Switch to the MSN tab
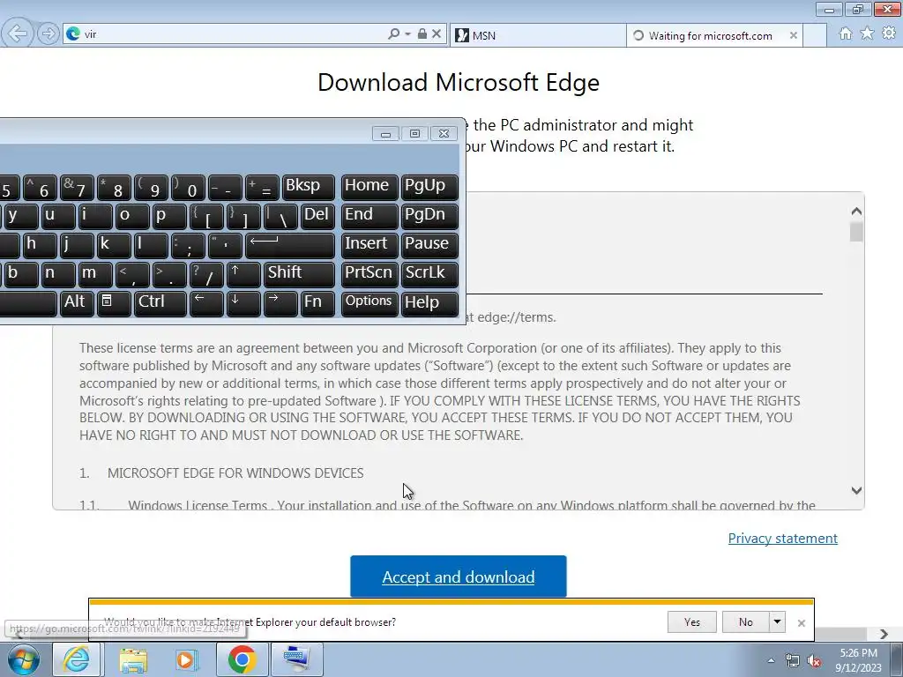 click(537, 35)
